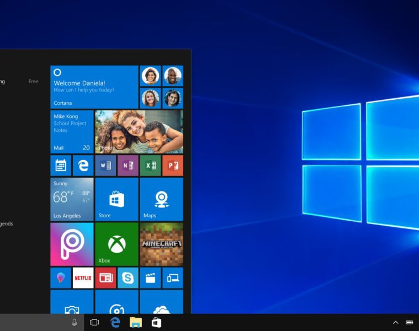The width and height of the screenshot is (419, 331).
Task: Show hidden icons in the system tray
Action: (x=395, y=322)
